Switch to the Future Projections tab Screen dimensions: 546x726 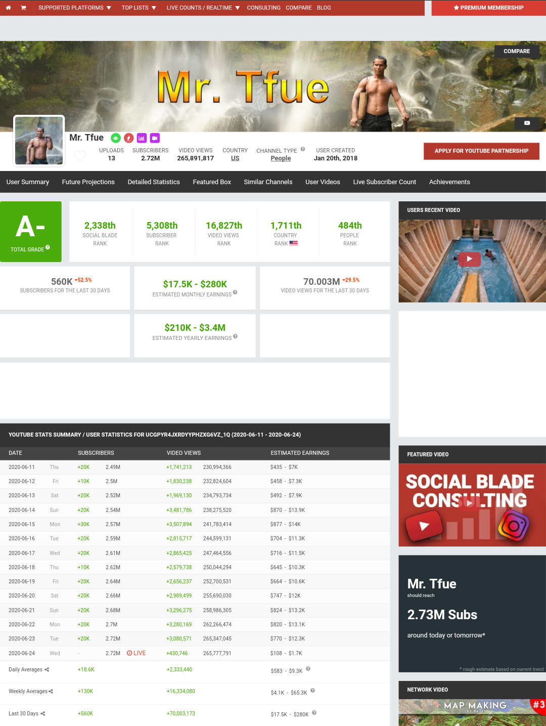click(x=88, y=182)
